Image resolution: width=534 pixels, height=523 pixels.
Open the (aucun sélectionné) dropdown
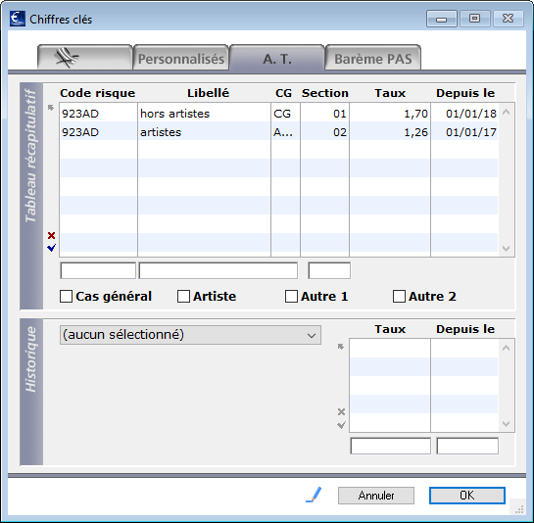tap(190, 335)
